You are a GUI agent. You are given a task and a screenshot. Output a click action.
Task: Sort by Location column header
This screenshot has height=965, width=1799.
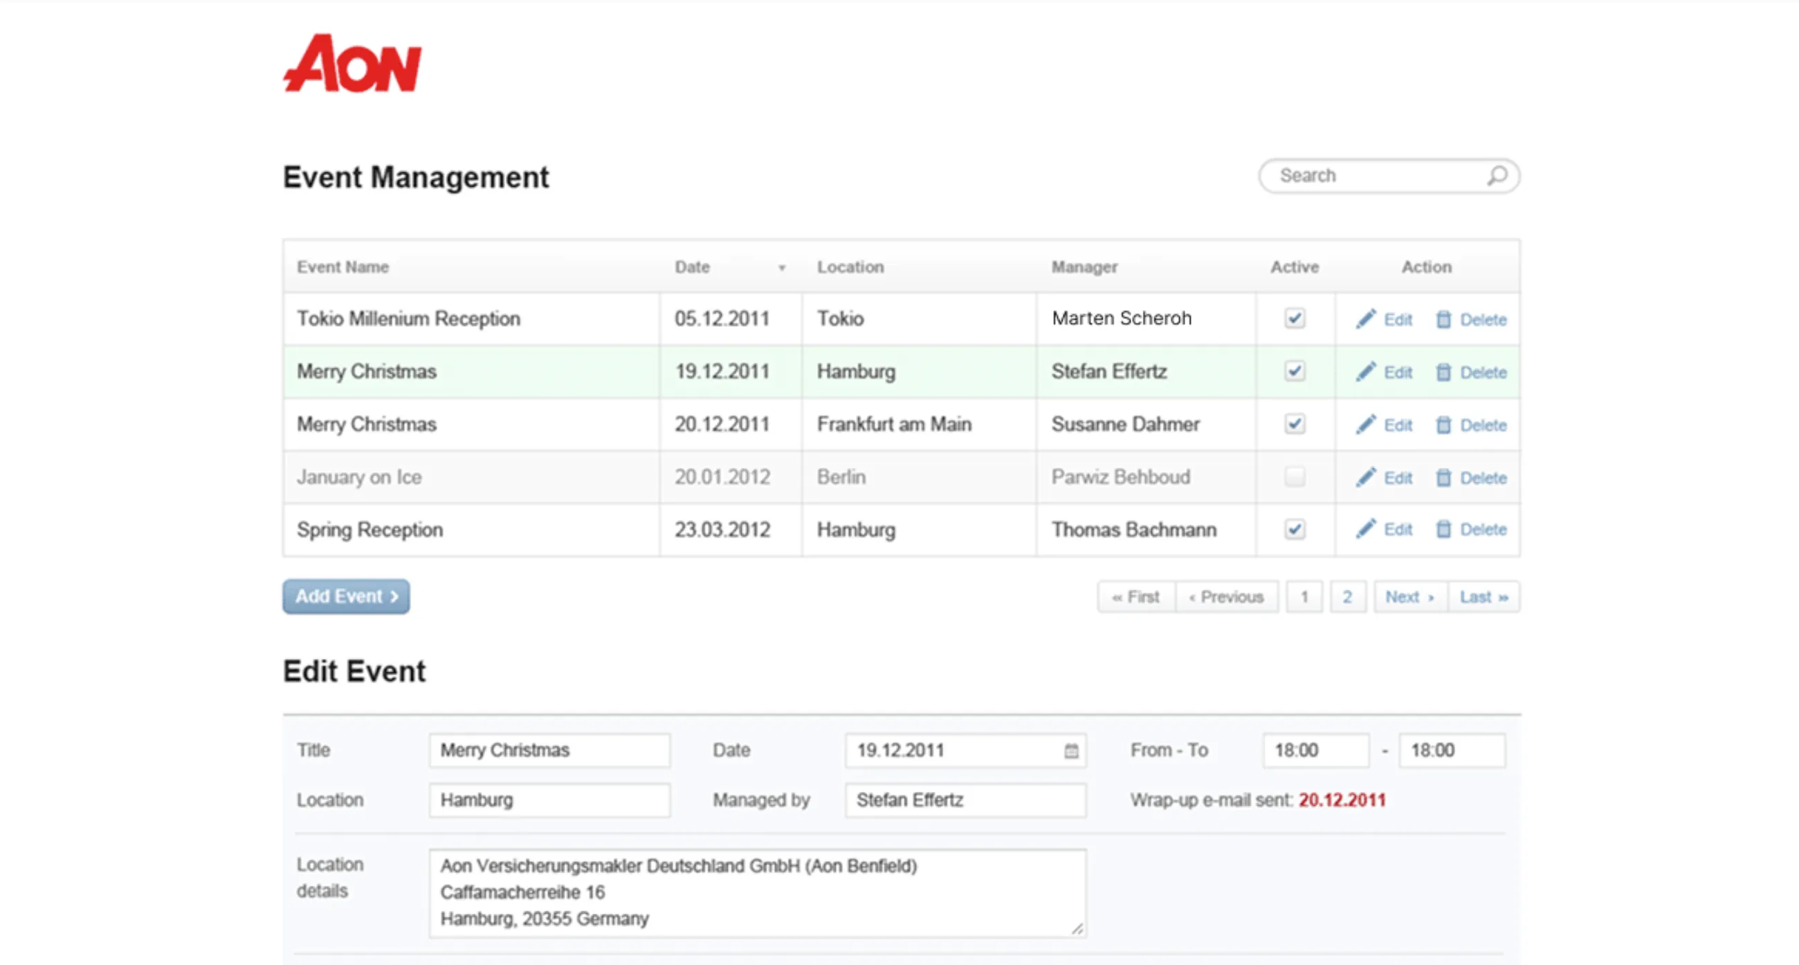[850, 267]
